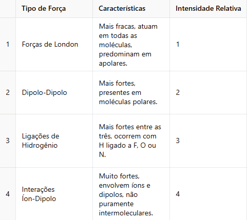
Task: Click the 'Forças de London' cell
Action: pyautogui.click(x=54, y=44)
